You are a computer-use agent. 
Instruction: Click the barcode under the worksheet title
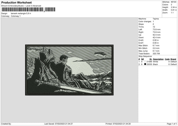pos(28,10)
